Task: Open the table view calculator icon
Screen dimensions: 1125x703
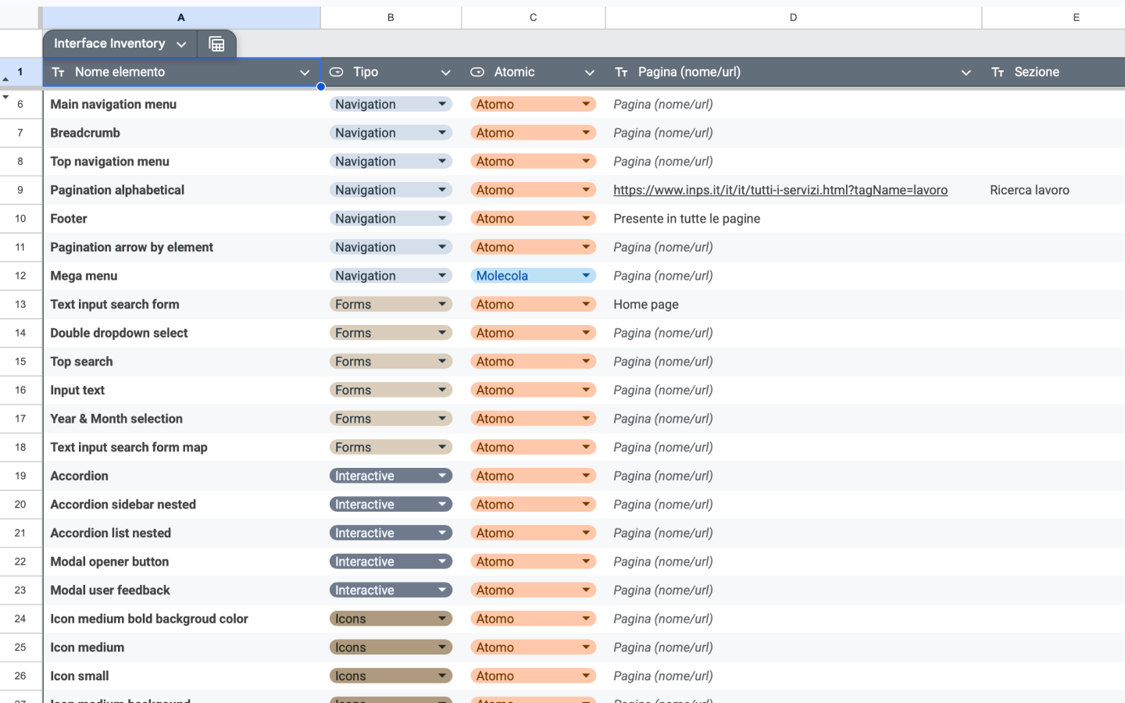Action: click(x=216, y=45)
